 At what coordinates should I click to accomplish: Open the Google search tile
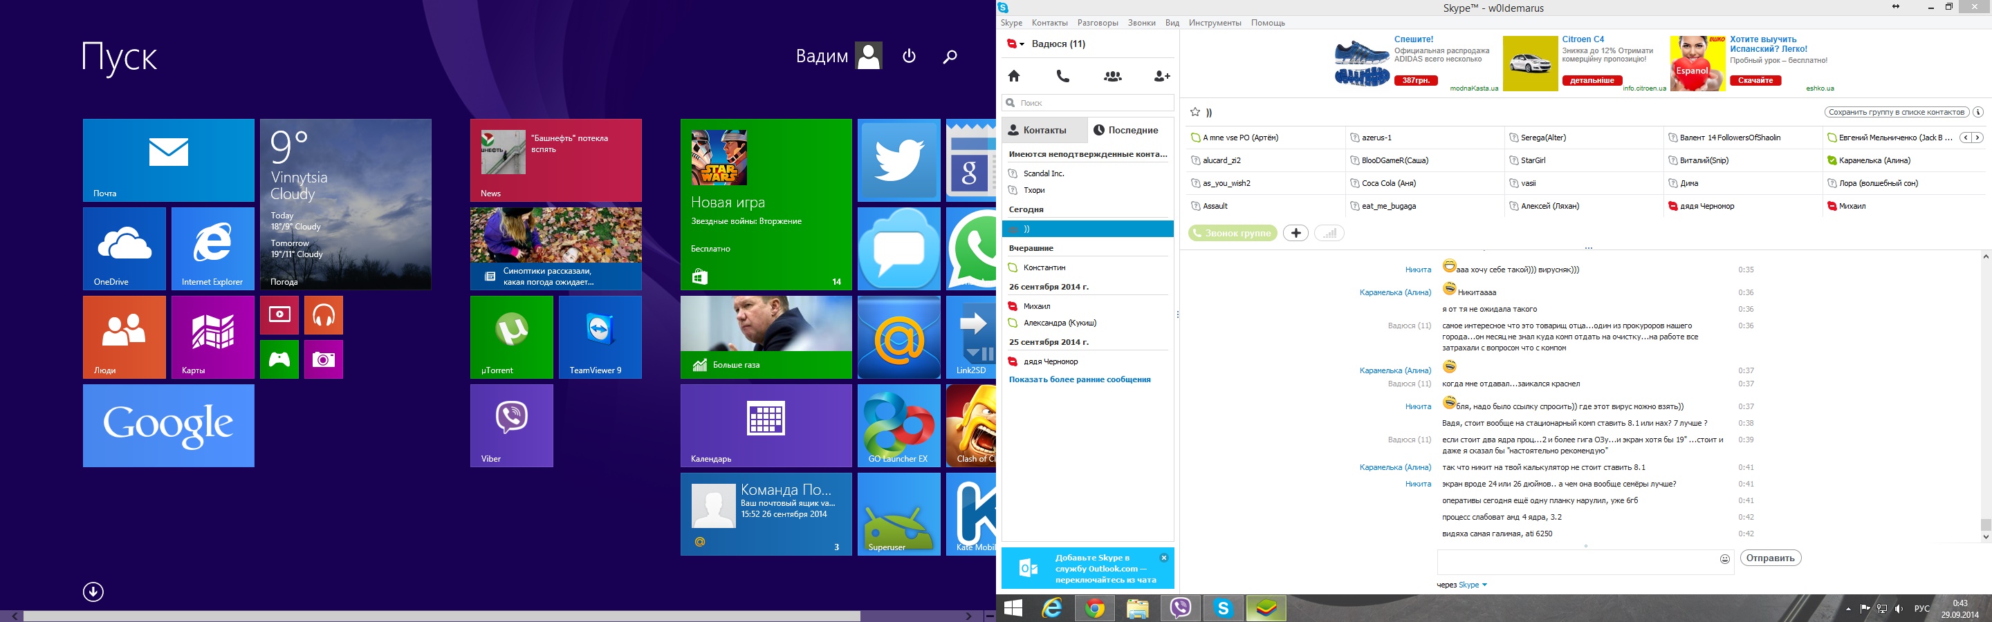pos(169,426)
